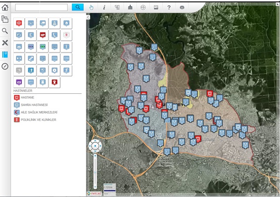Select the pan hand tool
This screenshot has width=280, height=197.
[91, 7]
